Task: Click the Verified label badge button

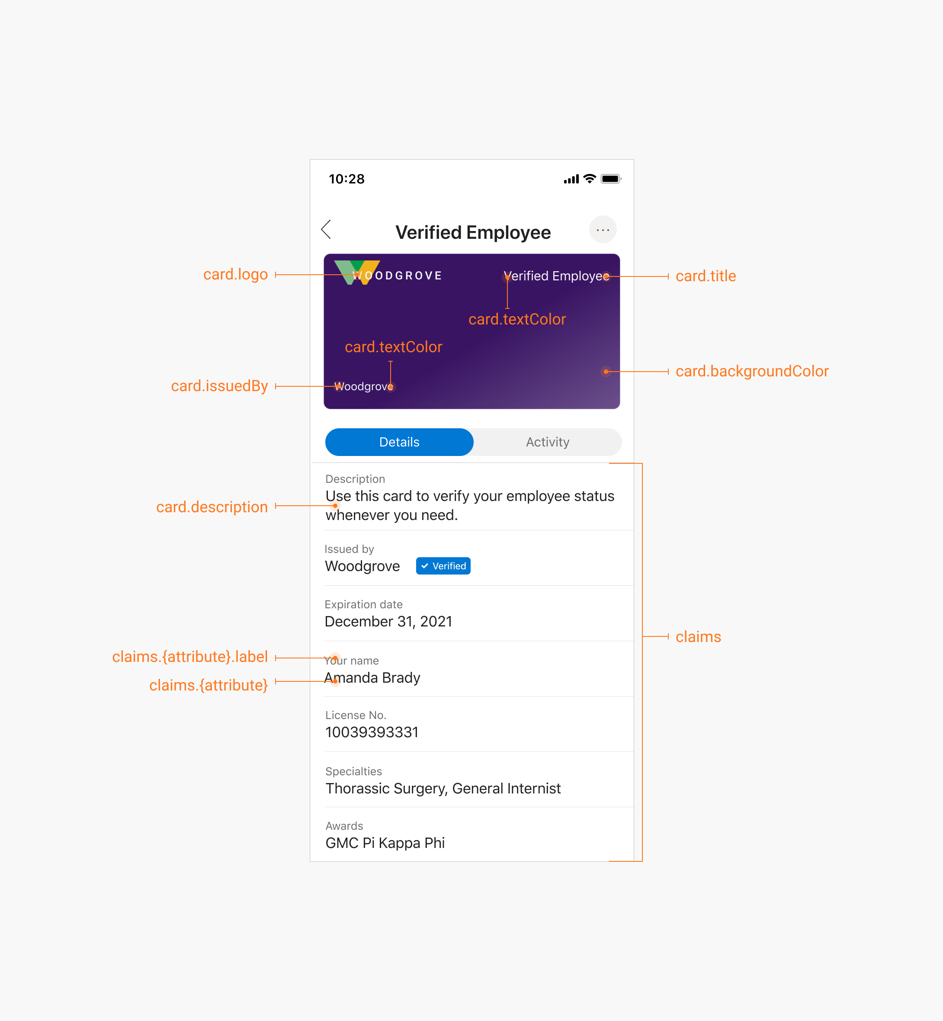Action: point(443,565)
